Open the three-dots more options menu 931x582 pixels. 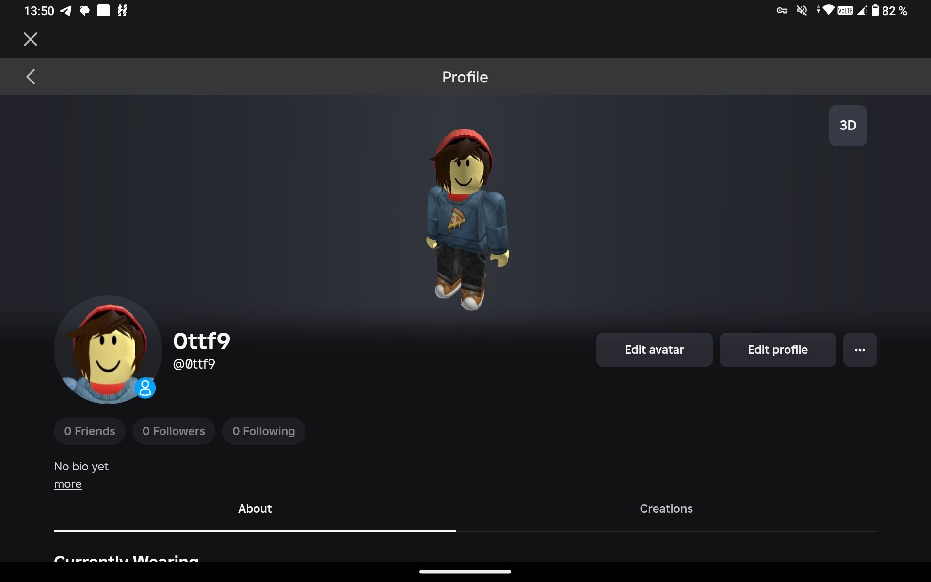(x=860, y=350)
